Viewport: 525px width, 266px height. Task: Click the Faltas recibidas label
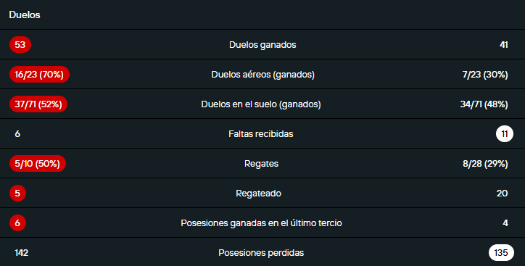[x=261, y=134]
